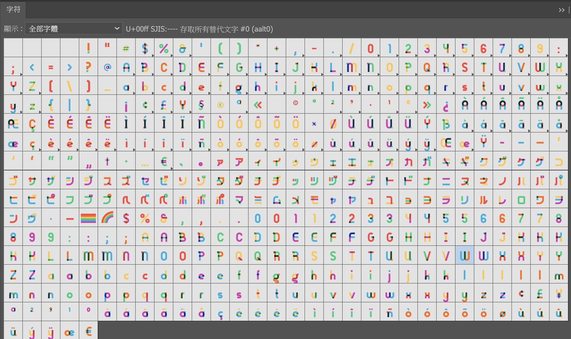The width and height of the screenshot is (571, 339).
Task: Pick the katakana コ glyph
Action: (559, 161)
